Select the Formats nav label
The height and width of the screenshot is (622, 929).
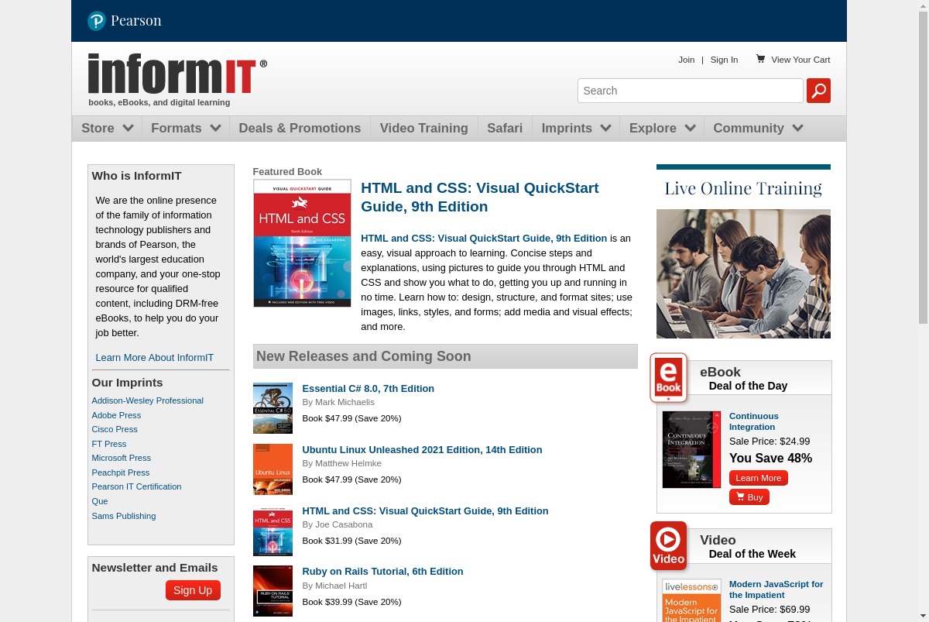tap(177, 129)
